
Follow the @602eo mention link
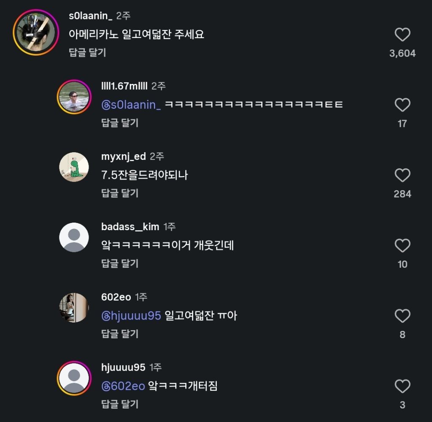point(123,386)
